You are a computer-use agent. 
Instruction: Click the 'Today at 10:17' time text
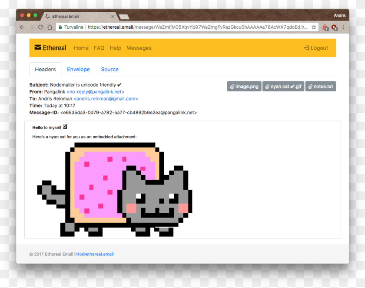tap(60, 106)
